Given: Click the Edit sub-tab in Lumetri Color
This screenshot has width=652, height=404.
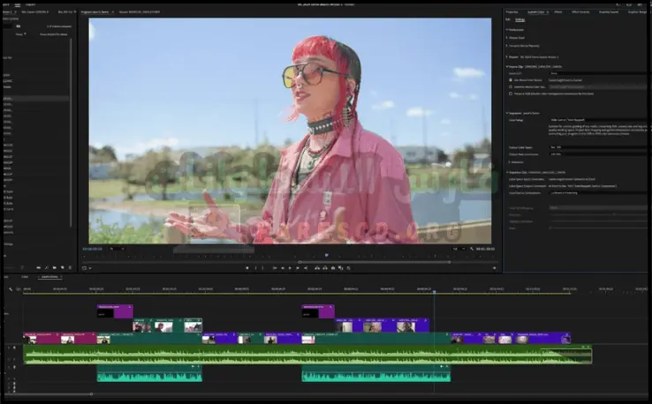Looking at the screenshot, I should click(x=508, y=19).
